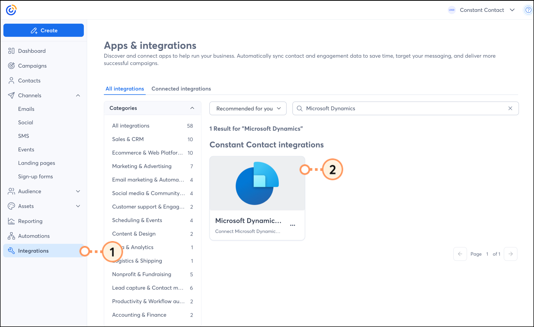Click the integrations search field
The width and height of the screenshot is (534, 327).
[x=400, y=108]
